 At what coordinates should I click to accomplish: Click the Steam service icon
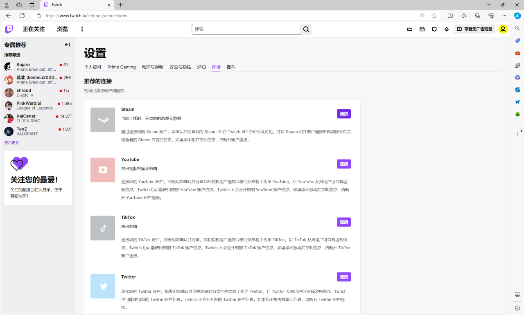[103, 120]
